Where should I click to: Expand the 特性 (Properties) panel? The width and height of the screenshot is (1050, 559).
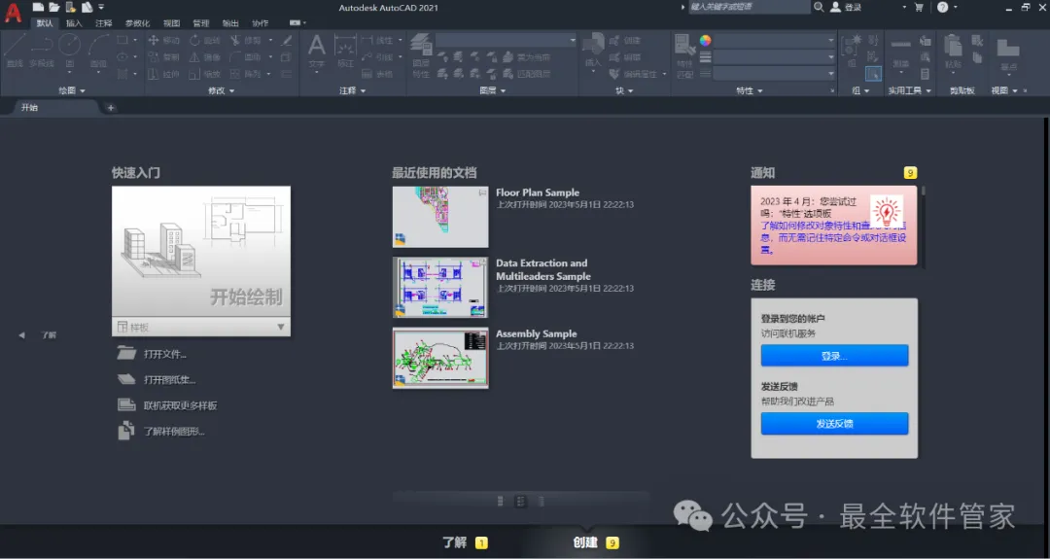pos(750,90)
